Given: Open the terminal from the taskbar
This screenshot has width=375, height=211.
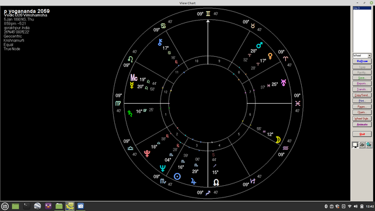Looking at the screenshot, I should click(26, 206).
